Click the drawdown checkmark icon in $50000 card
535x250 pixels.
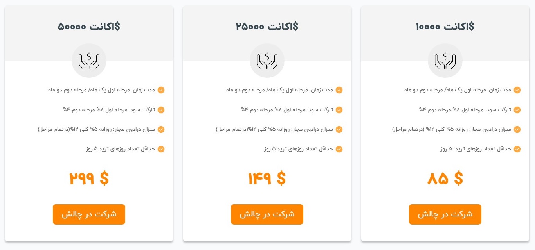coord(161,130)
